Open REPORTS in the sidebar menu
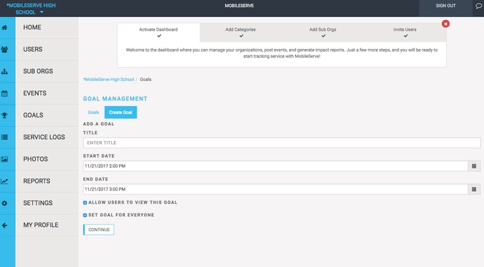 [47, 181]
